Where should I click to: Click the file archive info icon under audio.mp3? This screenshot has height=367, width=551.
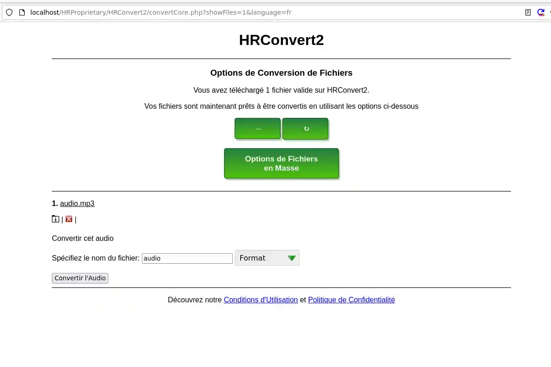(x=55, y=219)
